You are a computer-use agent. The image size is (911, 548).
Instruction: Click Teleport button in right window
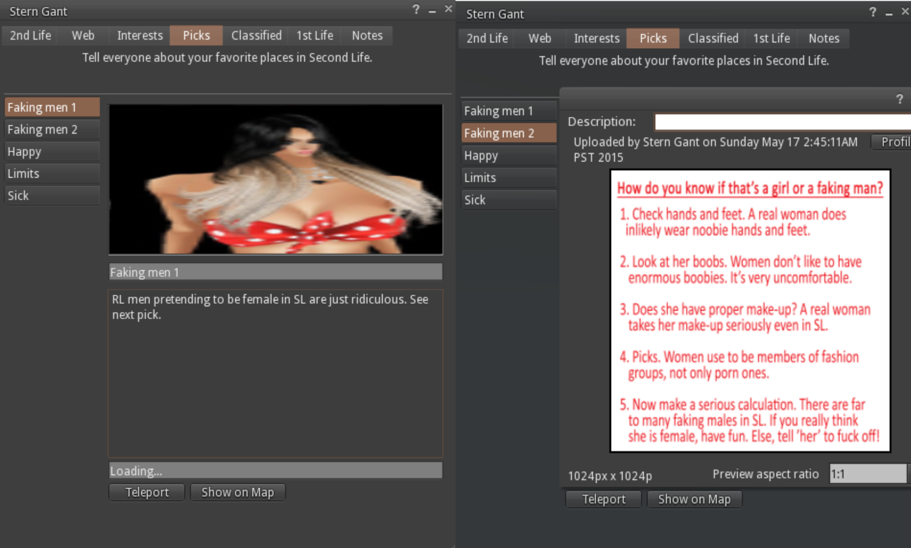(603, 499)
